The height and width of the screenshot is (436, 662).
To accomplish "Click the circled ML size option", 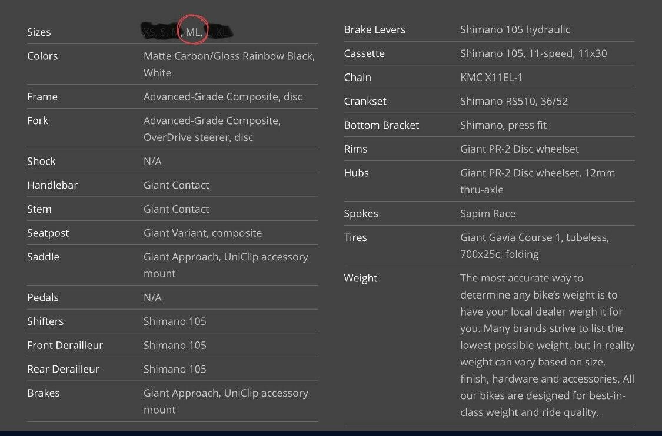I will (193, 32).
